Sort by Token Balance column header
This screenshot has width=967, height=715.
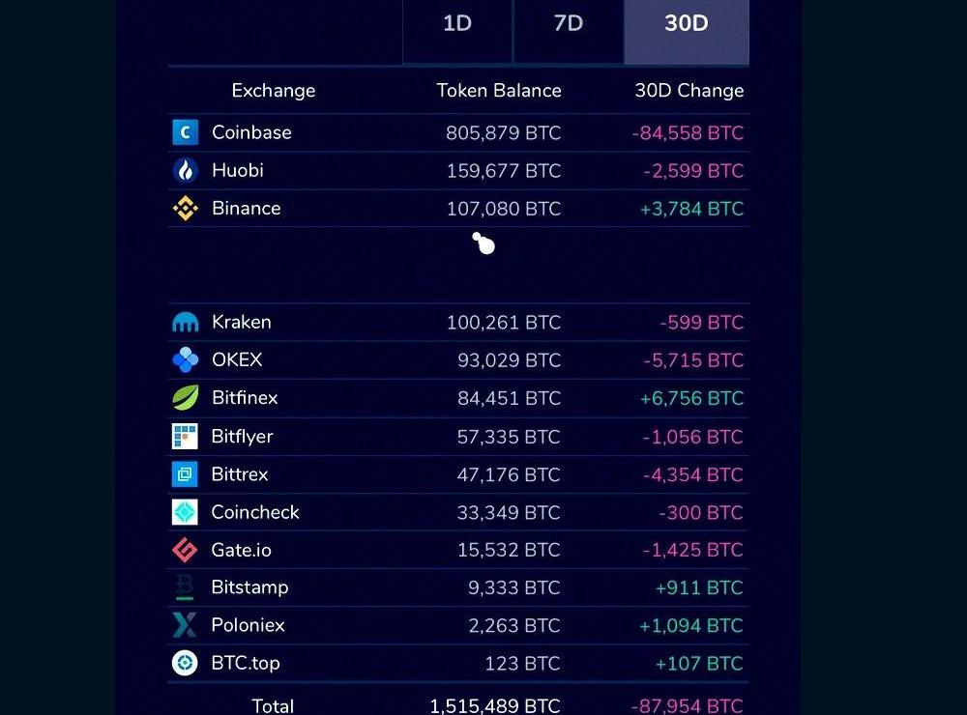click(x=499, y=91)
